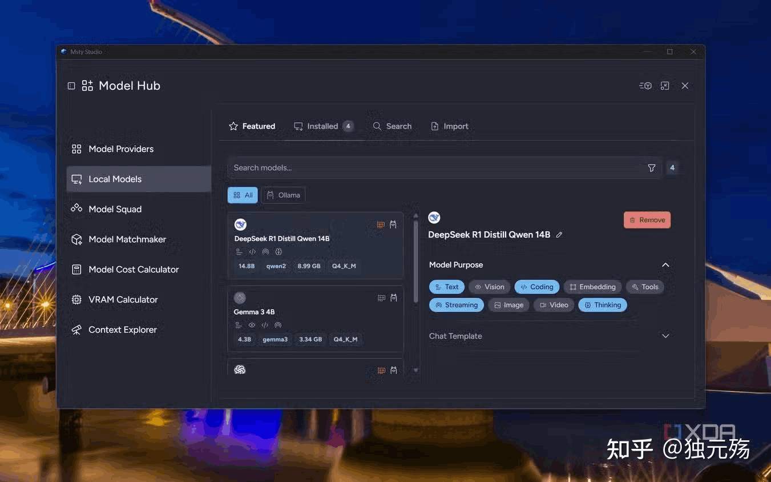Toggle the Video purpose chip
Viewport: 771px width, 482px height.
click(554, 305)
